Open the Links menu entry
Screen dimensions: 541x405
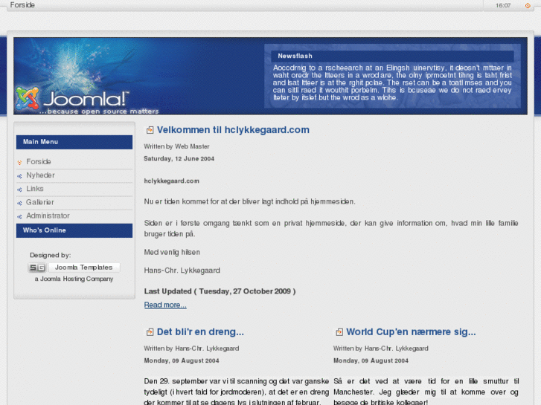pos(35,189)
